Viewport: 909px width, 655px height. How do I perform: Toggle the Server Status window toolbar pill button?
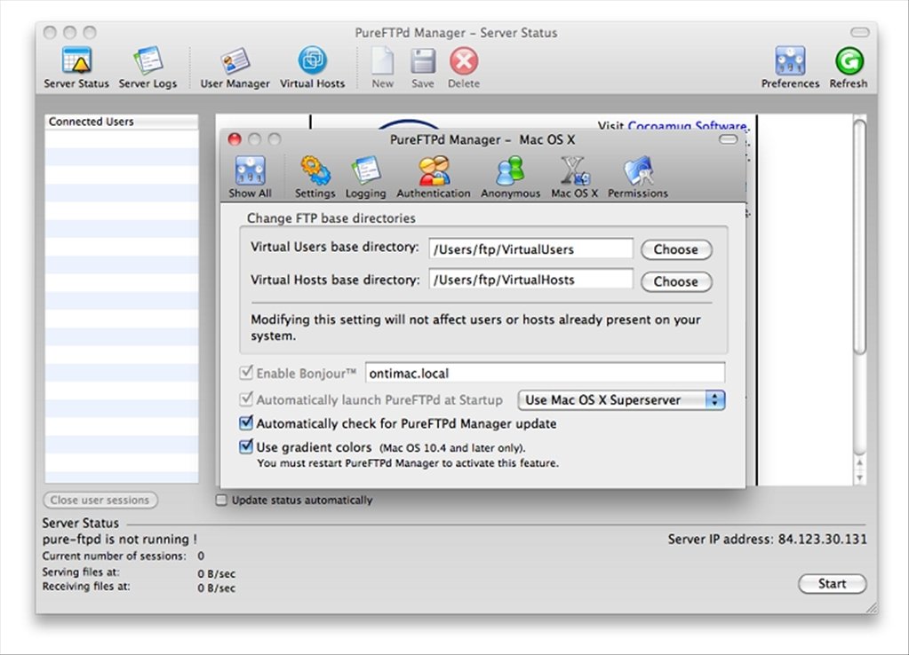click(x=860, y=33)
